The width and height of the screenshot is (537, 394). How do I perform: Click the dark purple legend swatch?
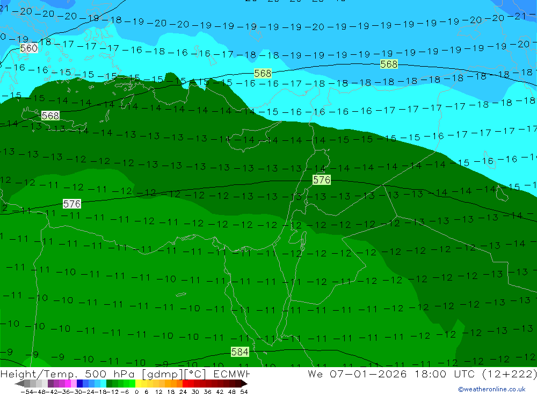(50, 383)
